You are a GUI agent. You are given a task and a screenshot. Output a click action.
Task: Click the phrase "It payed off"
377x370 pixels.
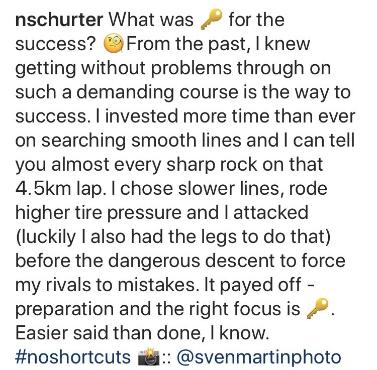pos(261,286)
